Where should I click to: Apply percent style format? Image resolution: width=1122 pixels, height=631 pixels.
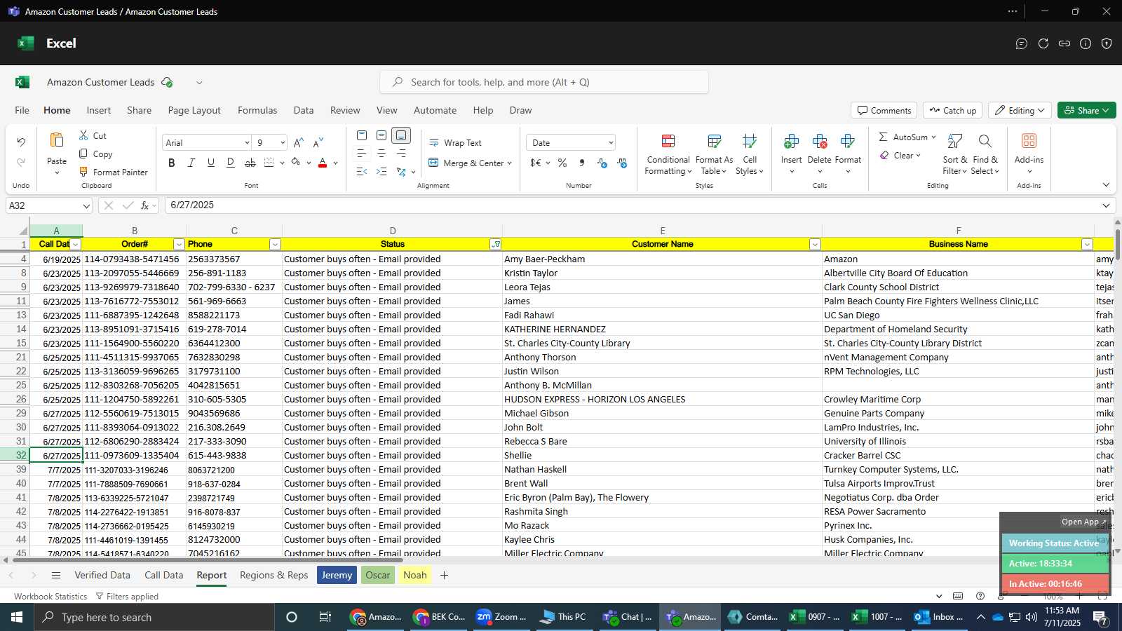coord(562,163)
